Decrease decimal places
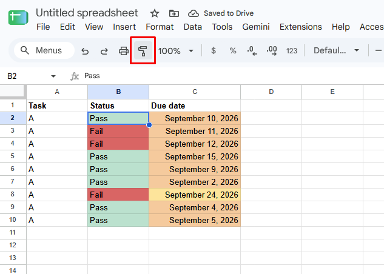The image size is (384, 274). pos(252,51)
